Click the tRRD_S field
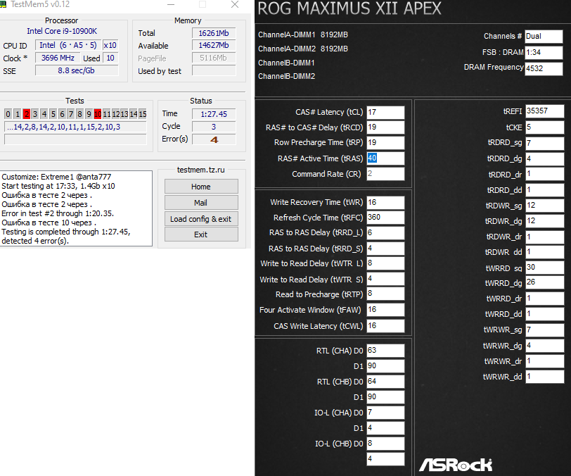This screenshot has width=571, height=476. point(385,249)
